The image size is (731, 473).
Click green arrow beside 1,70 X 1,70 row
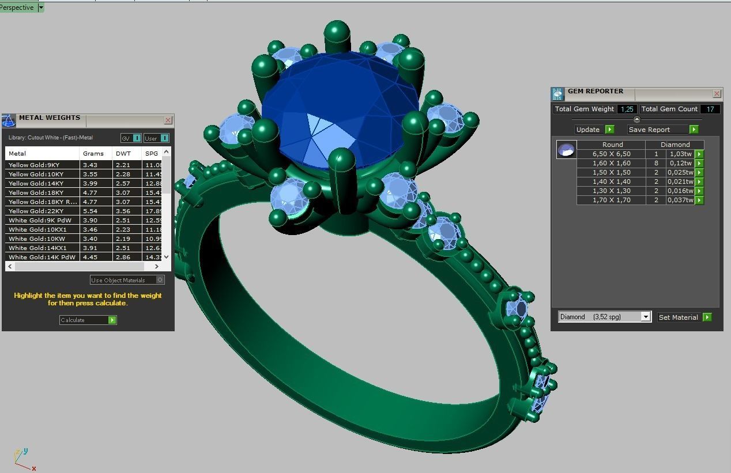click(699, 200)
